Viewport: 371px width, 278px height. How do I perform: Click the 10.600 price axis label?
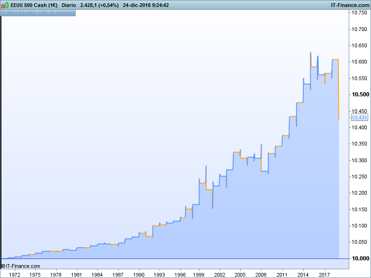(360, 62)
